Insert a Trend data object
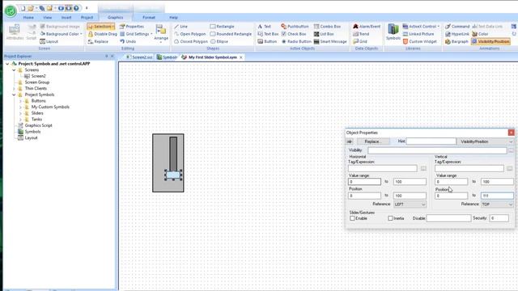 pos(361,34)
